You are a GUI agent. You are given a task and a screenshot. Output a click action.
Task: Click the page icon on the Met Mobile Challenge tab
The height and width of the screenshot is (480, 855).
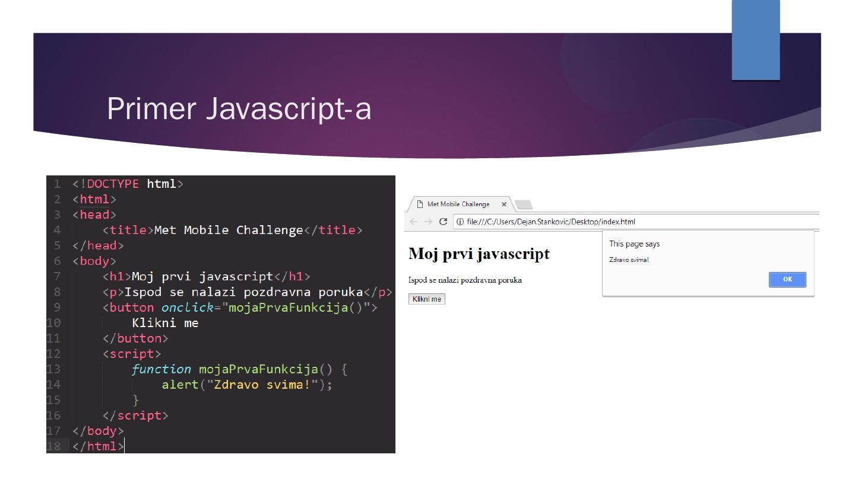419,204
